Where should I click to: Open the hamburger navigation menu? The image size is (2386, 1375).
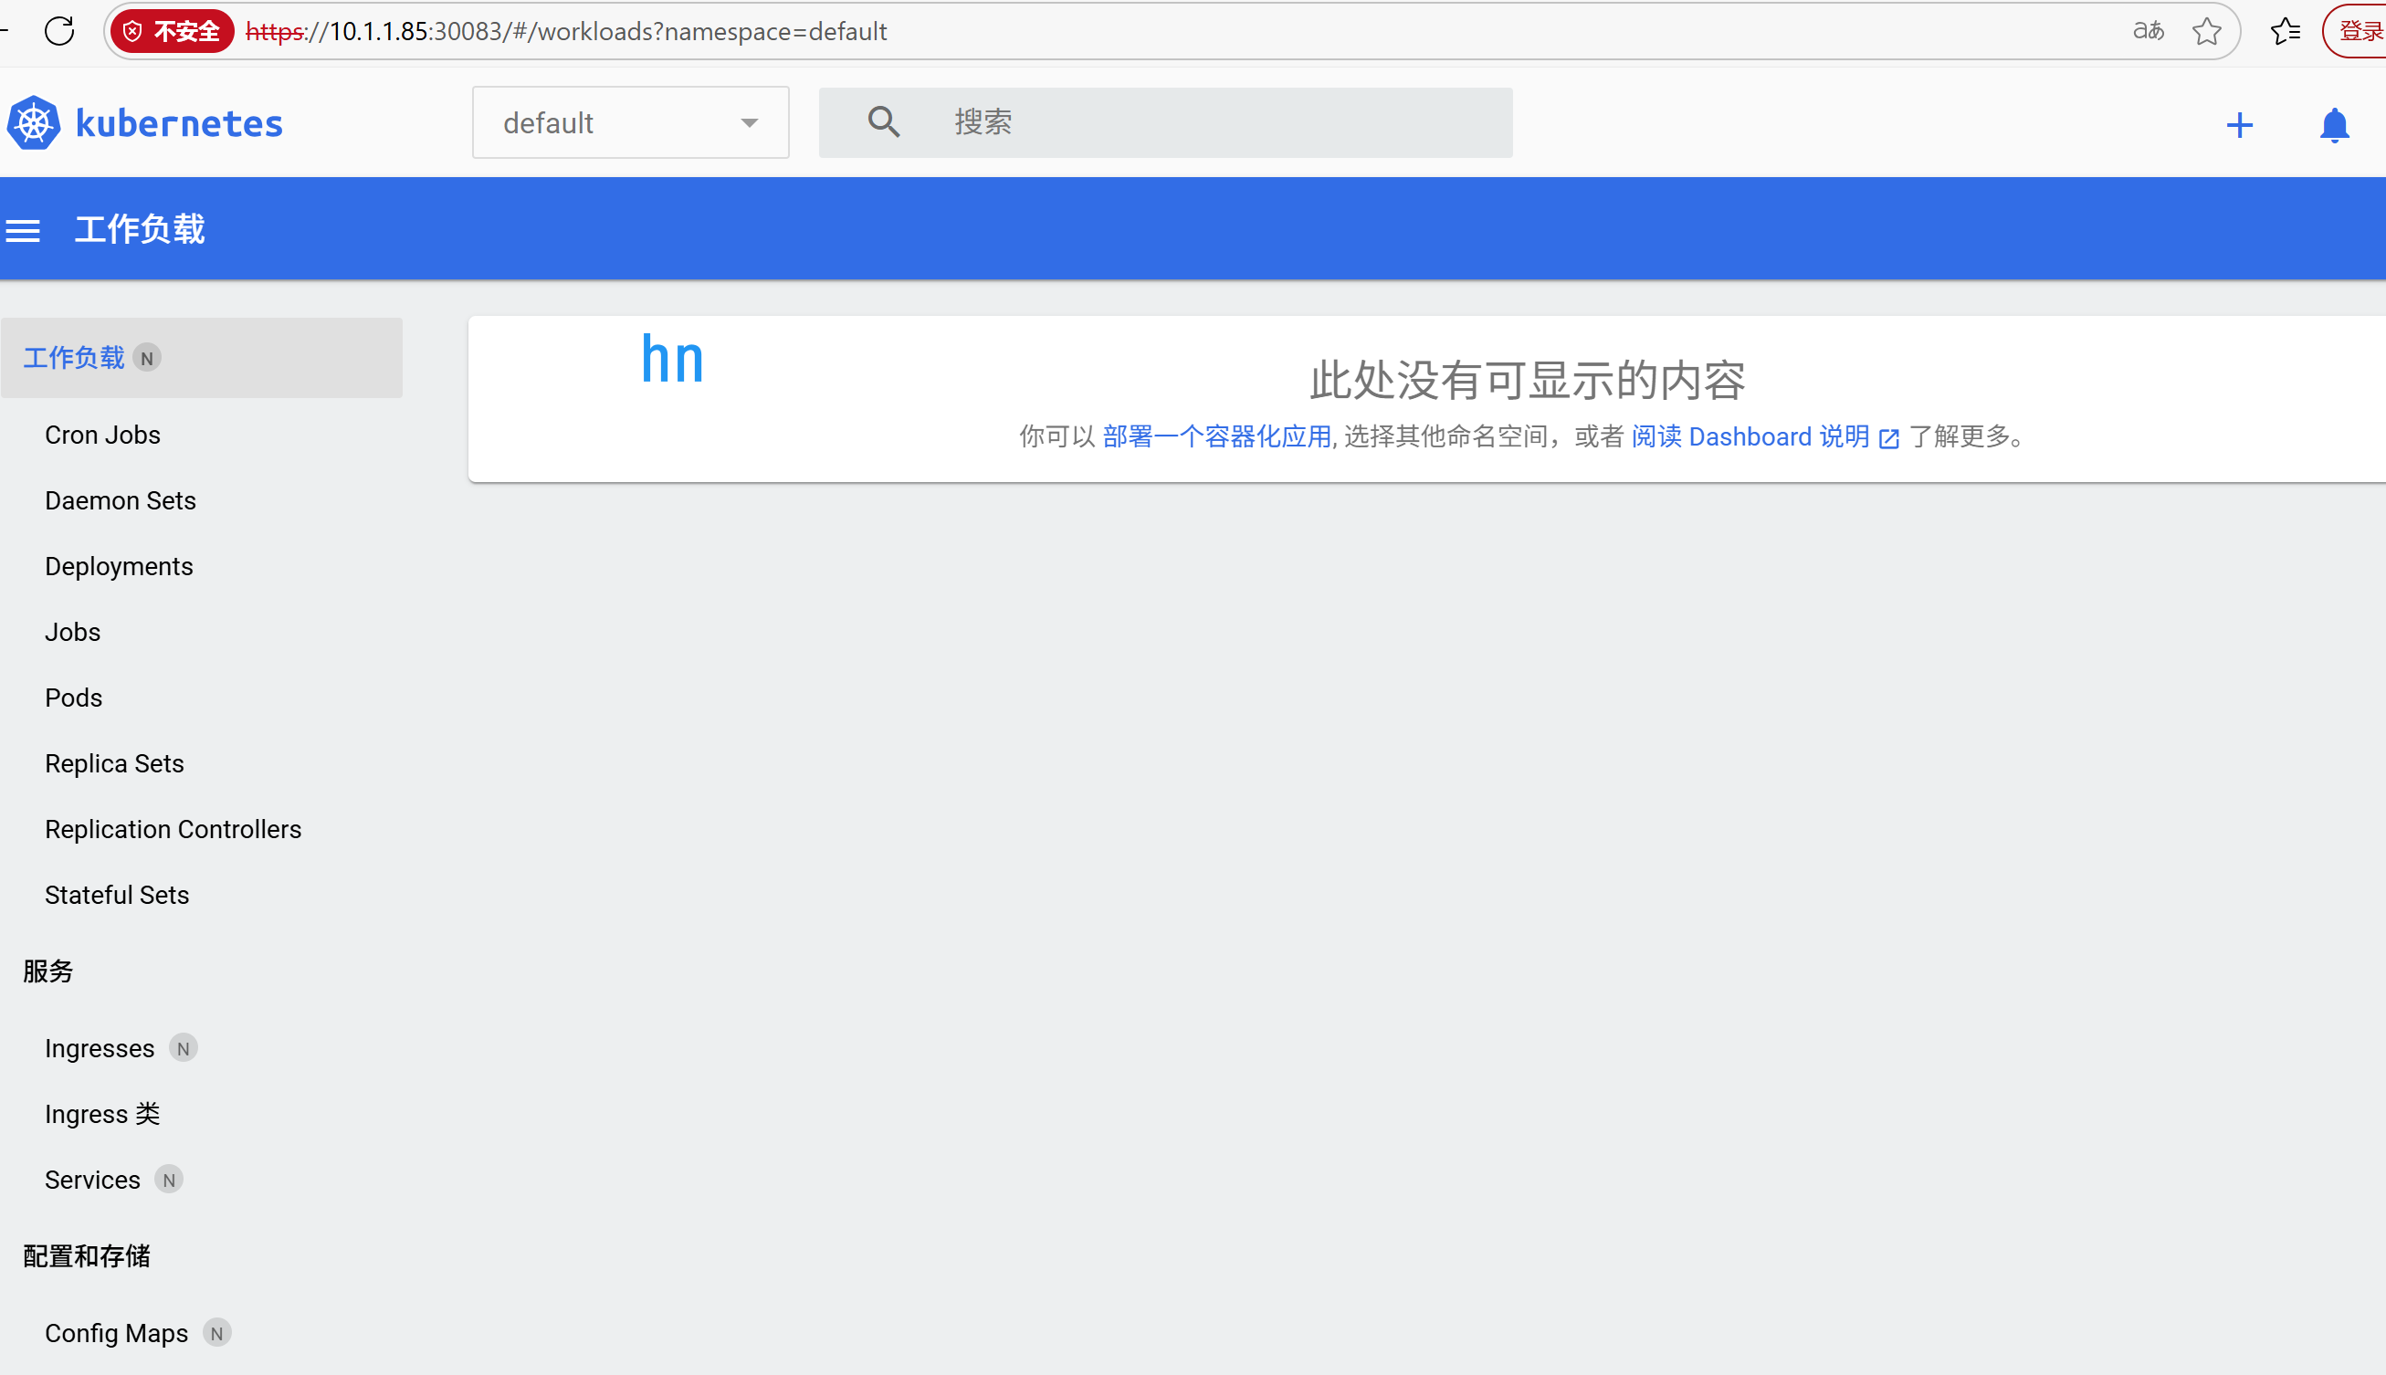pos(24,229)
